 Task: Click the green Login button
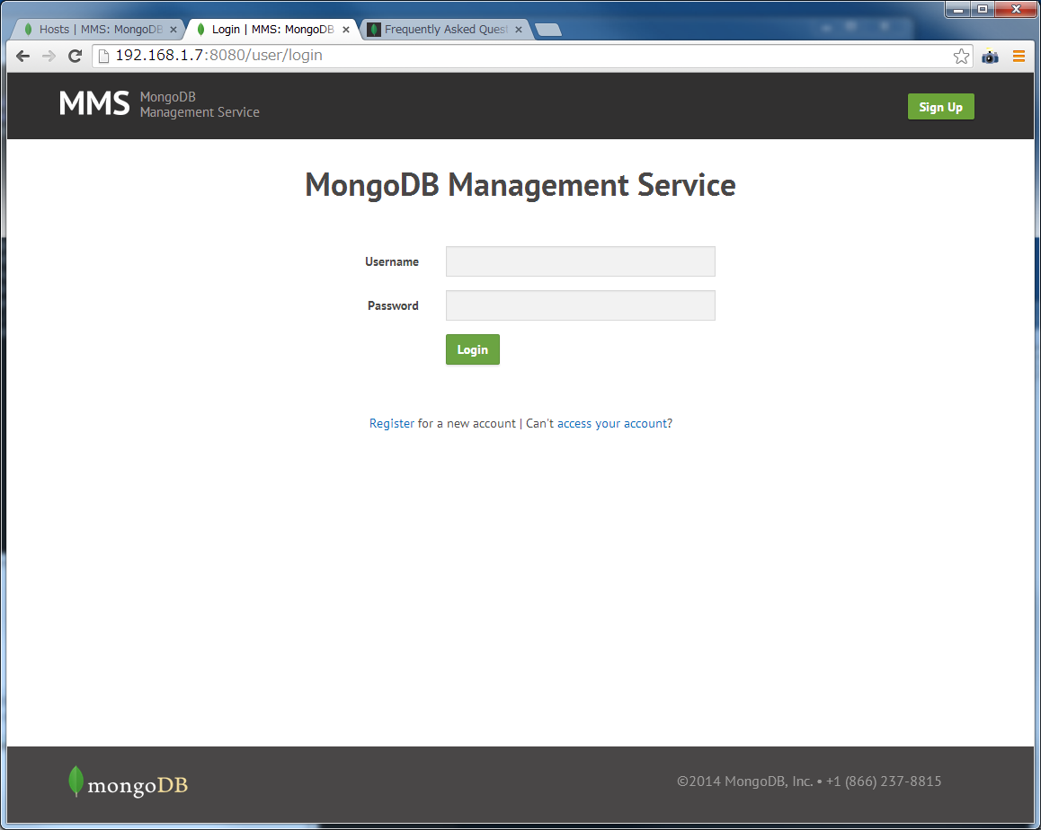point(473,349)
